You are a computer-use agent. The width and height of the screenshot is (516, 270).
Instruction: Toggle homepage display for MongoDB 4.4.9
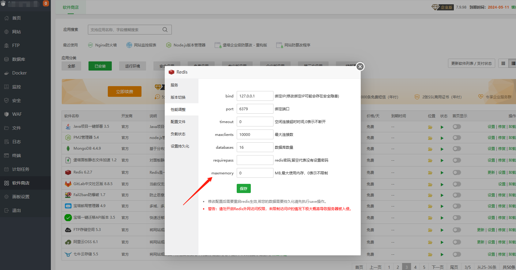[457, 149]
